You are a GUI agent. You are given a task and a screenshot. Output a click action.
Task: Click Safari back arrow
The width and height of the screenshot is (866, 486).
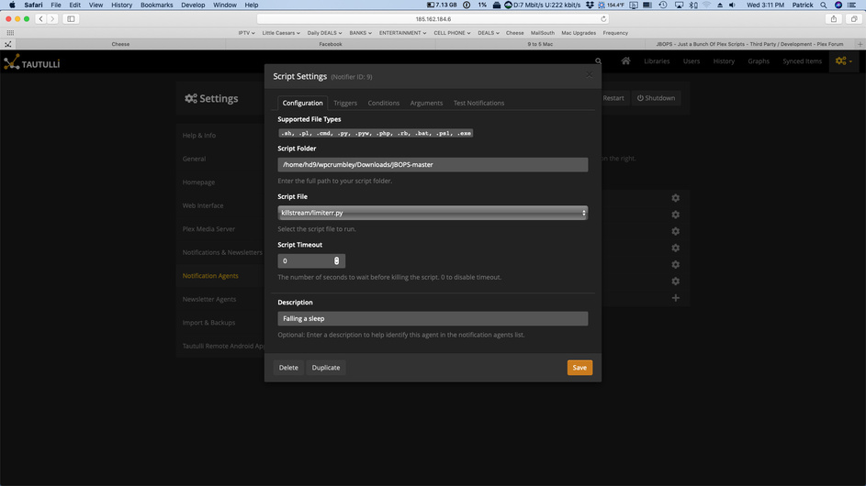pyautogui.click(x=41, y=18)
